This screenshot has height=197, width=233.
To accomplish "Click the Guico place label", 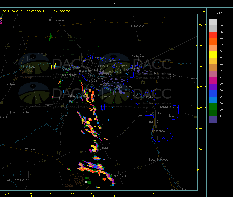I will pyautogui.click(x=158, y=73).
